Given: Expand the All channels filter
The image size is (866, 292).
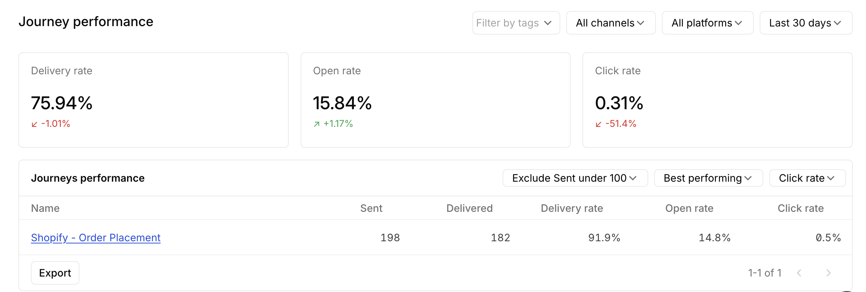Looking at the screenshot, I should pos(610,23).
